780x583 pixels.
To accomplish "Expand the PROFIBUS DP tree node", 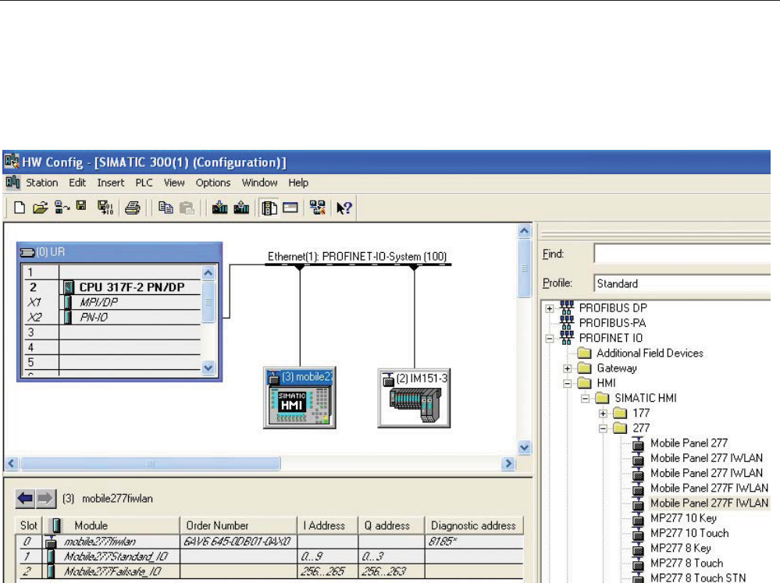I will click(549, 308).
